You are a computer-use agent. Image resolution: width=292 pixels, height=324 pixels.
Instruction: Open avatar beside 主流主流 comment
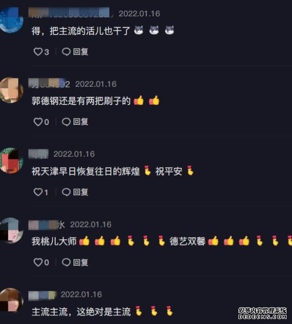(11, 300)
